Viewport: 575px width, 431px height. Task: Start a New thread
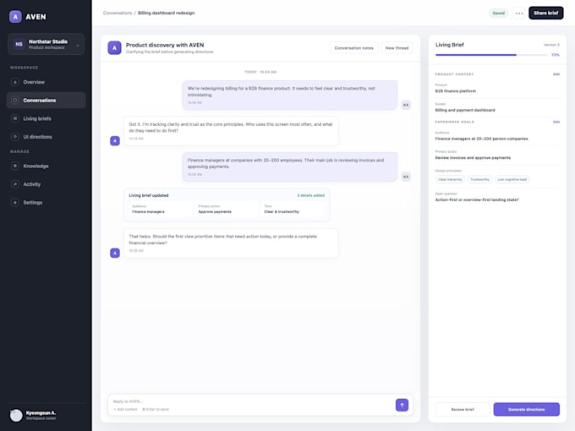pos(397,48)
